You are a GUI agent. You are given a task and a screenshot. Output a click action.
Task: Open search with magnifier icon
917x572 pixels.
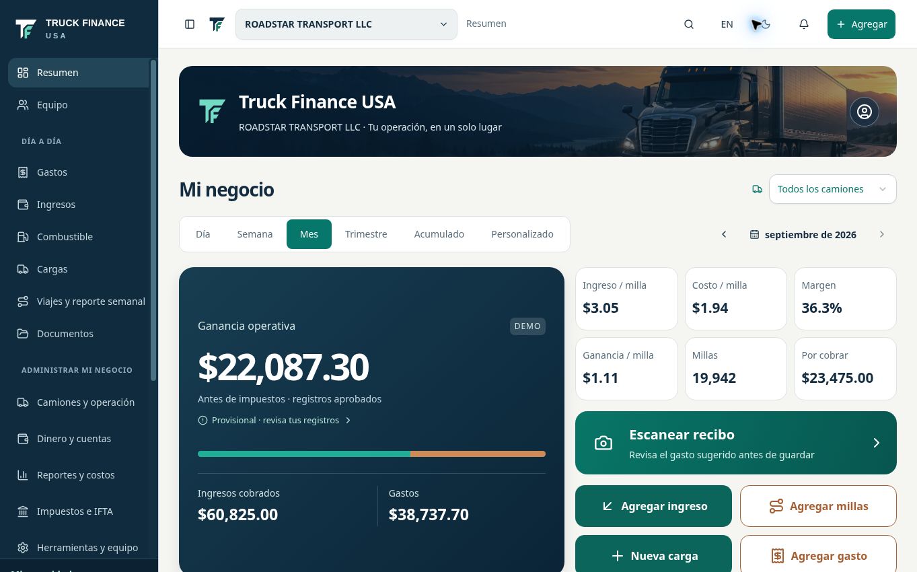(689, 24)
